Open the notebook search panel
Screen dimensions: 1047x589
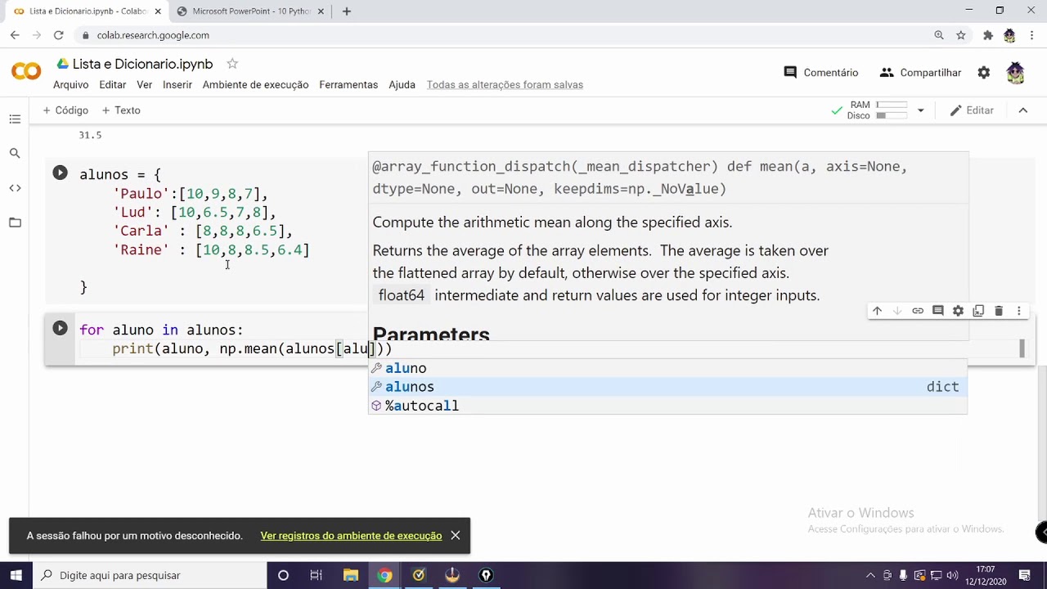[x=15, y=153]
